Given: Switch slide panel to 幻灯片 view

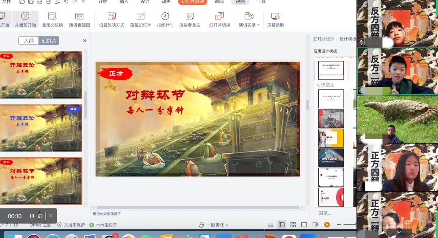Looking at the screenshot, I should point(49,41).
